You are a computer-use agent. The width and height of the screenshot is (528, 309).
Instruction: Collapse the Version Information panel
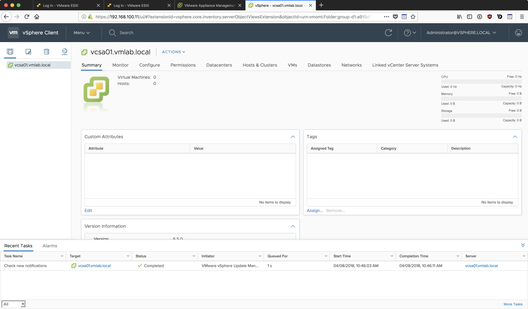coord(293,226)
